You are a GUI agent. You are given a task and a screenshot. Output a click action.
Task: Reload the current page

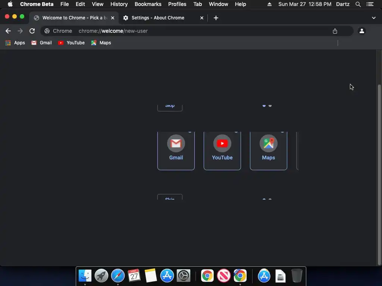(x=32, y=31)
